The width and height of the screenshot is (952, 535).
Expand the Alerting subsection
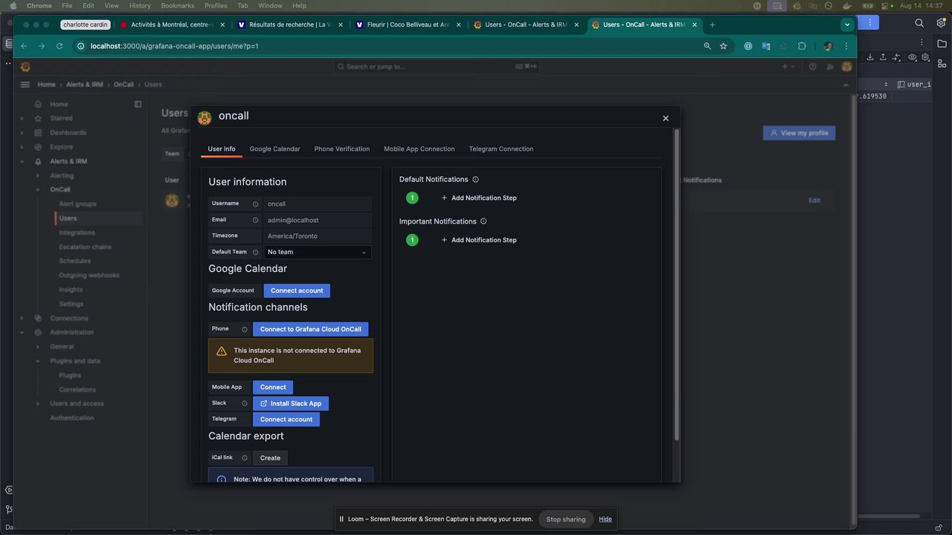click(x=38, y=176)
